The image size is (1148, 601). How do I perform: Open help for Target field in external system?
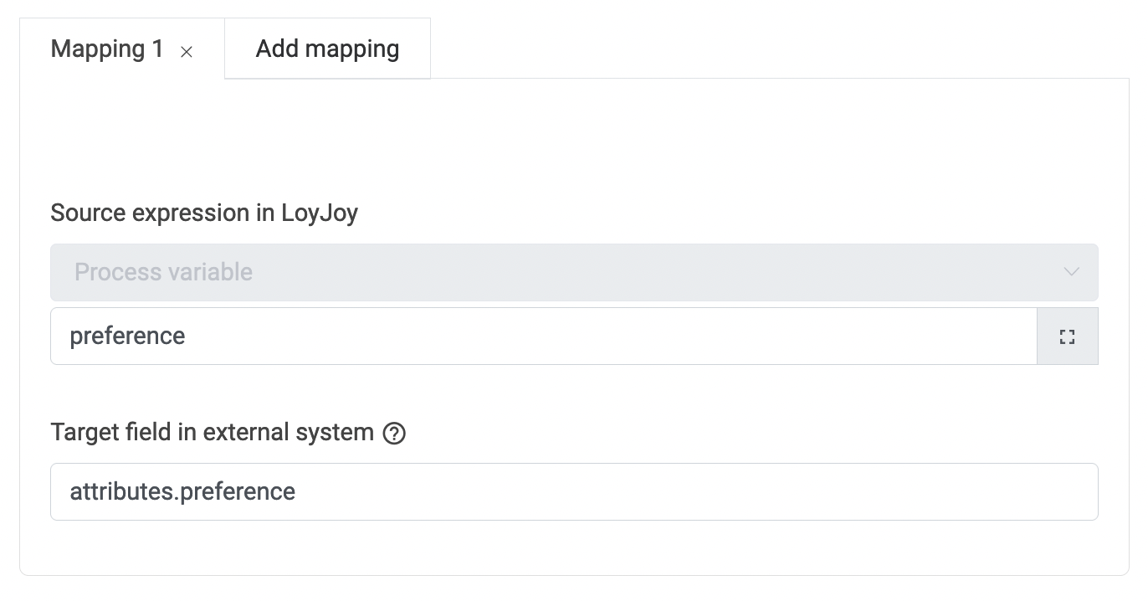pos(394,434)
